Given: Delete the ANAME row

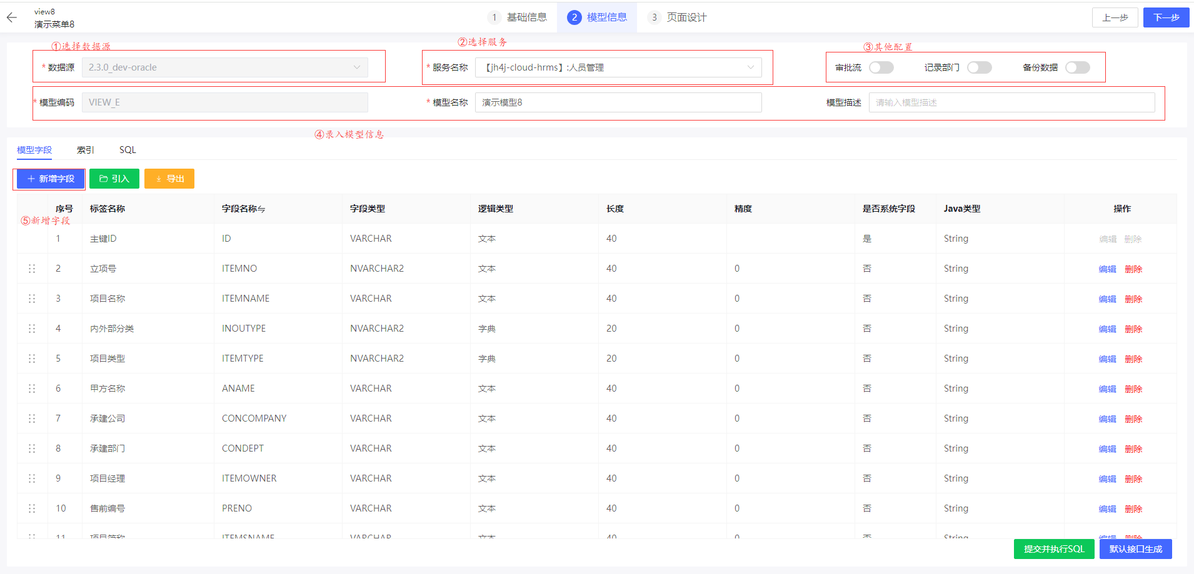Looking at the screenshot, I should [x=1133, y=389].
